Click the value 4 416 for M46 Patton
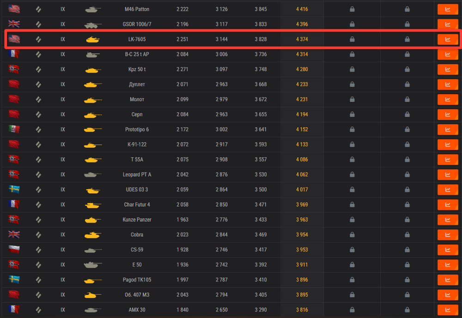Image resolution: width=462 pixels, height=318 pixels. coord(302,9)
